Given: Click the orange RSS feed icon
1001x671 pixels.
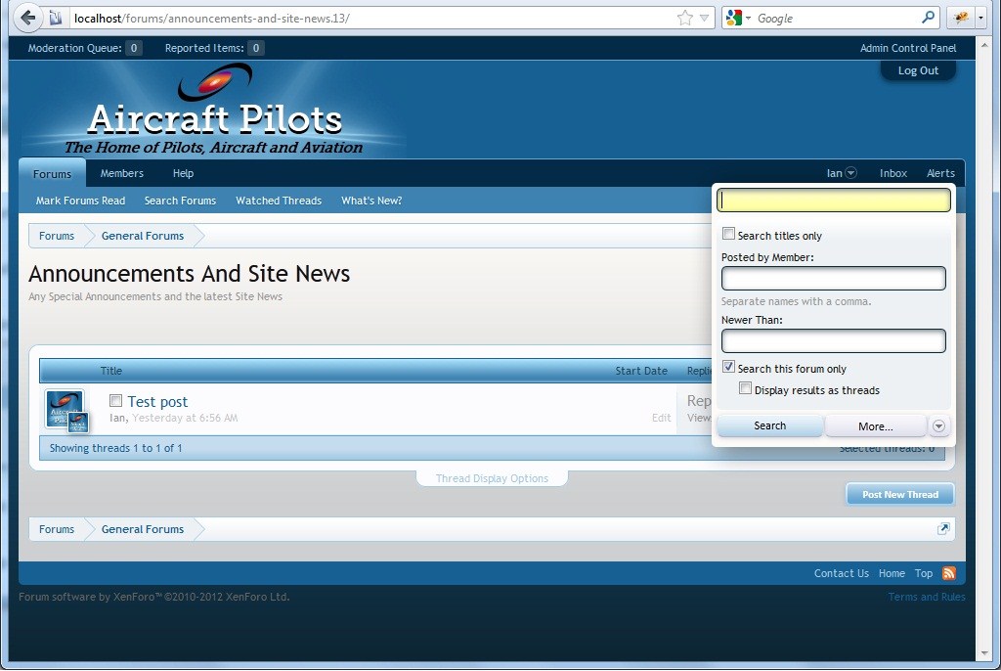Looking at the screenshot, I should pos(948,573).
